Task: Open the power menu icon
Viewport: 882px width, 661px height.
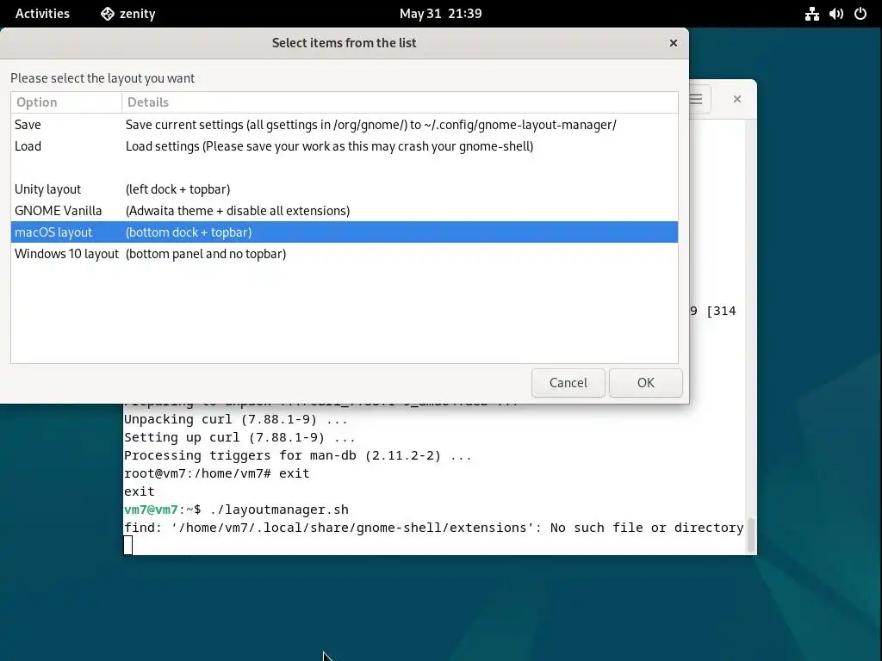Action: point(860,14)
